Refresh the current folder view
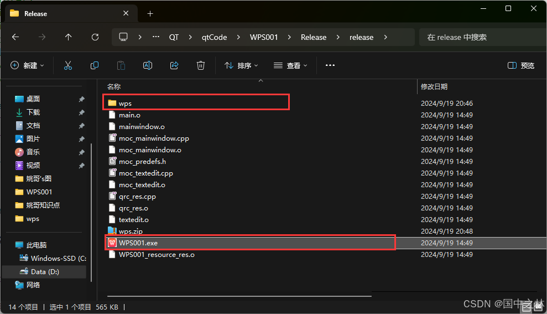Screen dimensions: 547x314 click(x=95, y=37)
